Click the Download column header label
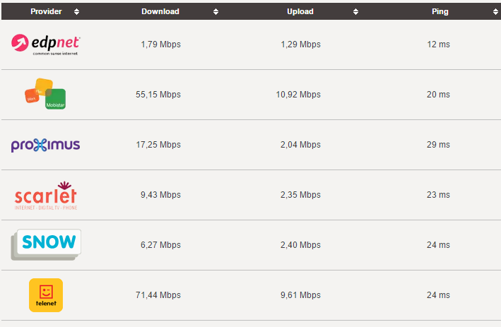The image size is (501, 327). pyautogui.click(x=160, y=11)
